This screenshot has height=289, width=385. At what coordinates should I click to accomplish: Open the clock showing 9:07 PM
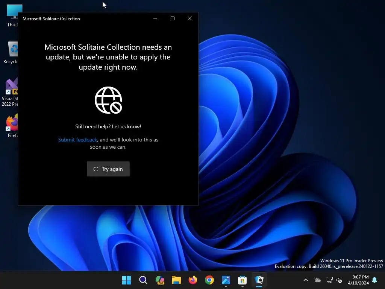(358, 280)
